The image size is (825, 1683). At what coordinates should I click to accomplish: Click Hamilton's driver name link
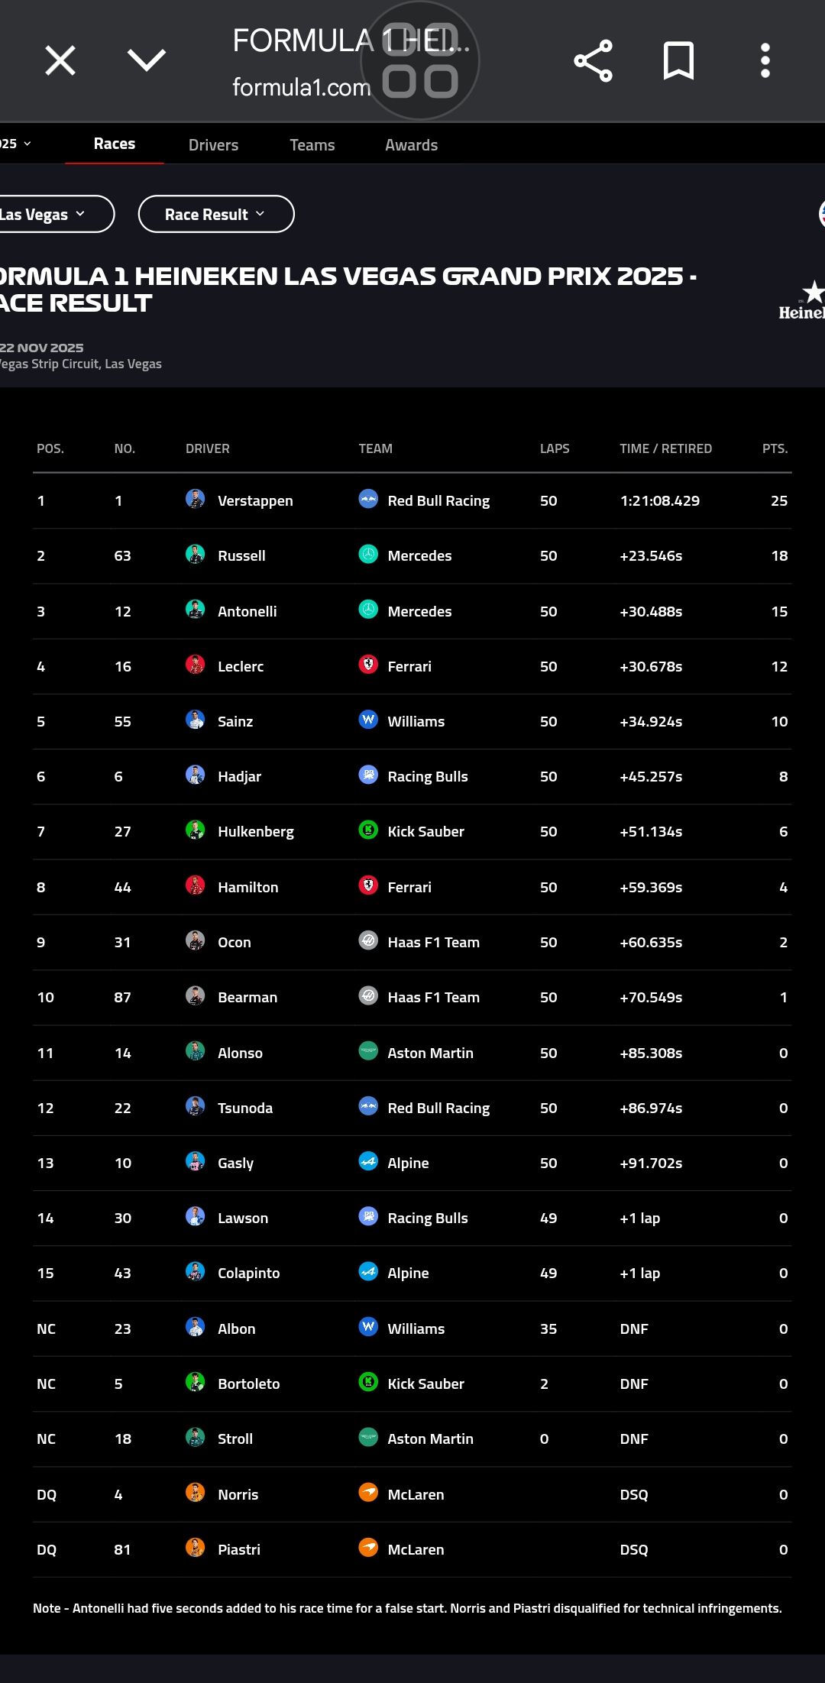(x=248, y=887)
